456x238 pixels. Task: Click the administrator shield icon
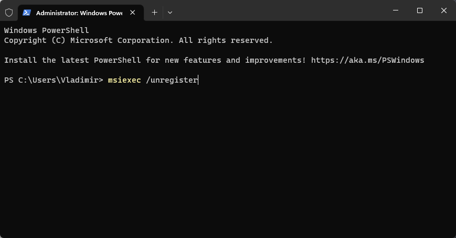(x=9, y=13)
